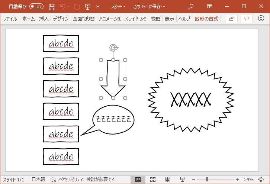This screenshot has width=270, height=184.
Task: Click zoom in plus button
Action: click(x=237, y=180)
